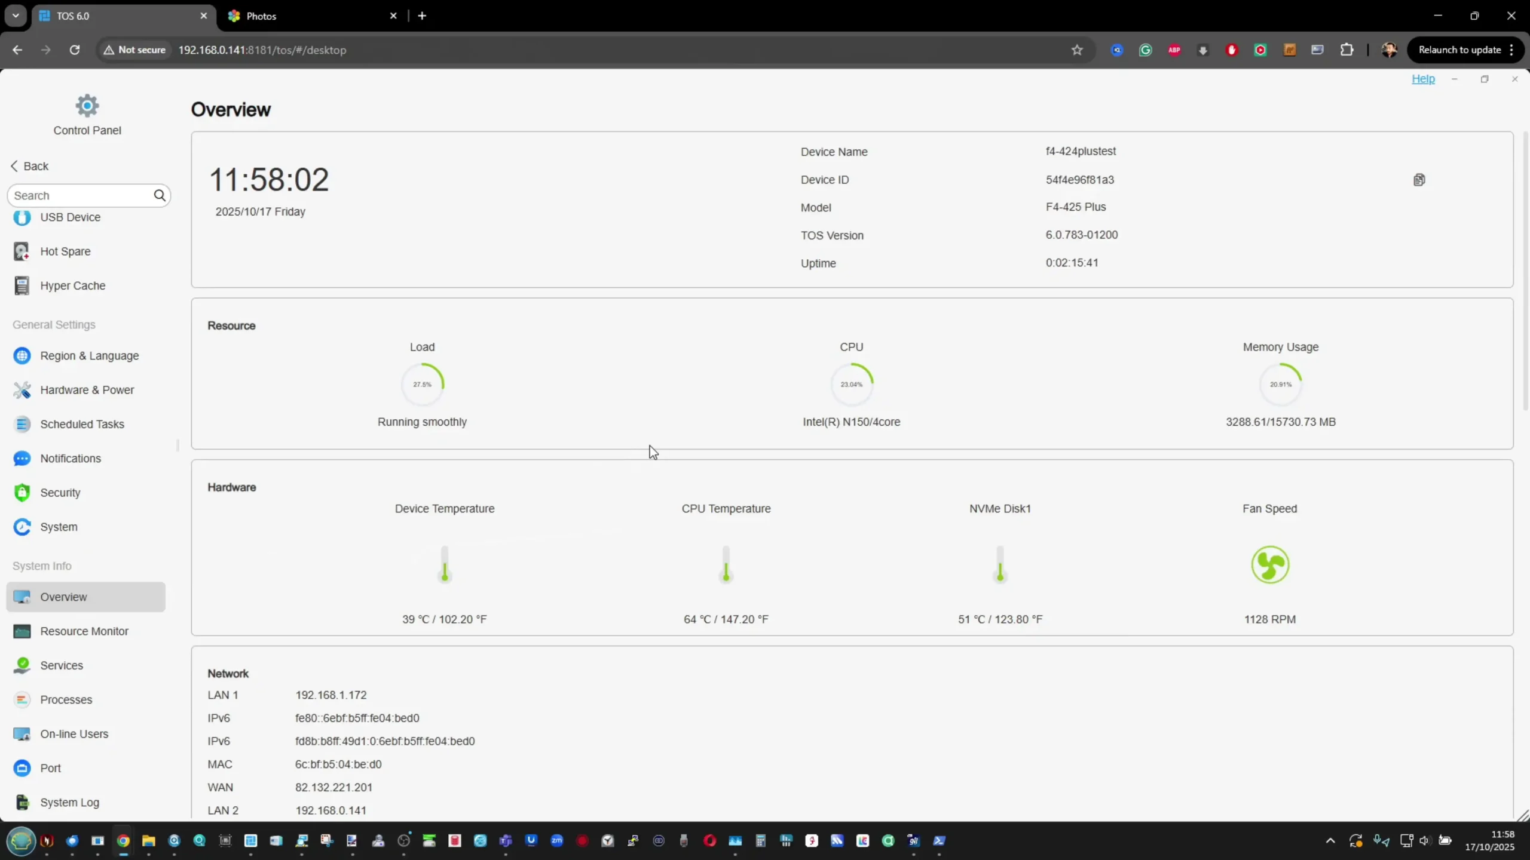This screenshot has width=1530, height=860.
Task: Select Scheduled Tasks in the sidebar
Action: [x=82, y=424]
